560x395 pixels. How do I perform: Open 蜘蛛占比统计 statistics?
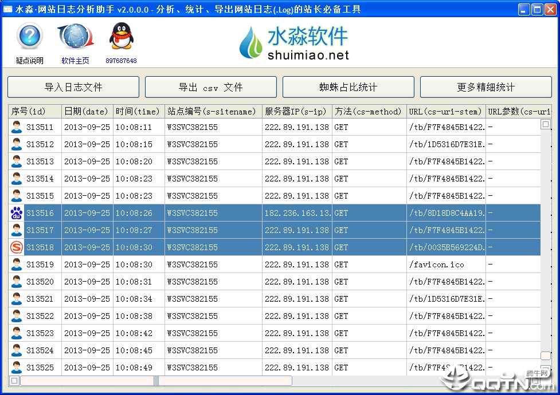click(x=348, y=87)
